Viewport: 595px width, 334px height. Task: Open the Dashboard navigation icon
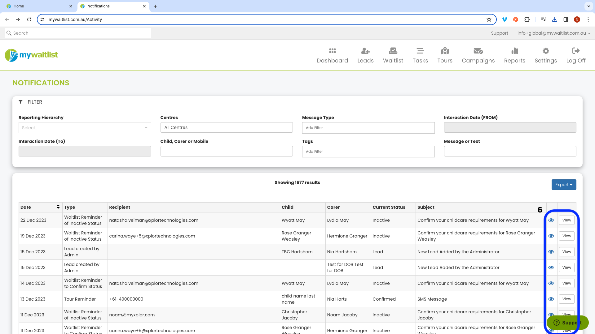pyautogui.click(x=332, y=56)
